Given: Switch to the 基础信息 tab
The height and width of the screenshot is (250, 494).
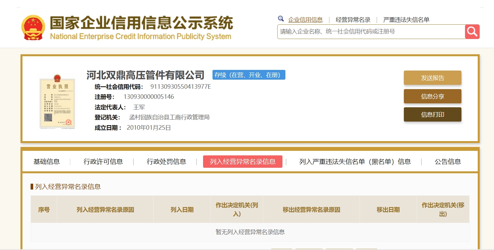Looking at the screenshot, I should tap(47, 162).
